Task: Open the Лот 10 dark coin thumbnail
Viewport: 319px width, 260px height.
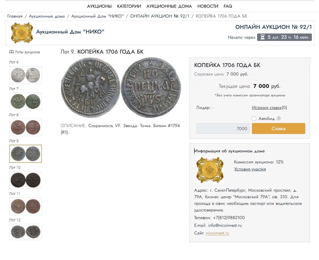Action: [x=26, y=180]
